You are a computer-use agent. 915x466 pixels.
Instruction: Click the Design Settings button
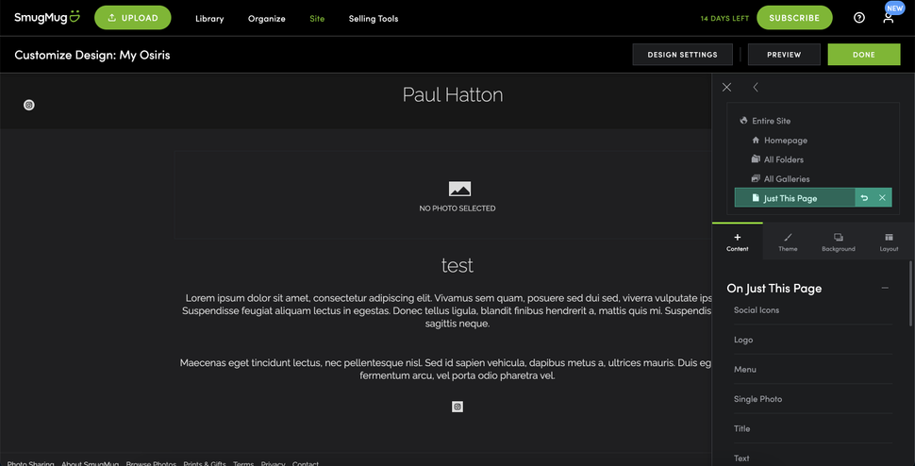pos(682,54)
